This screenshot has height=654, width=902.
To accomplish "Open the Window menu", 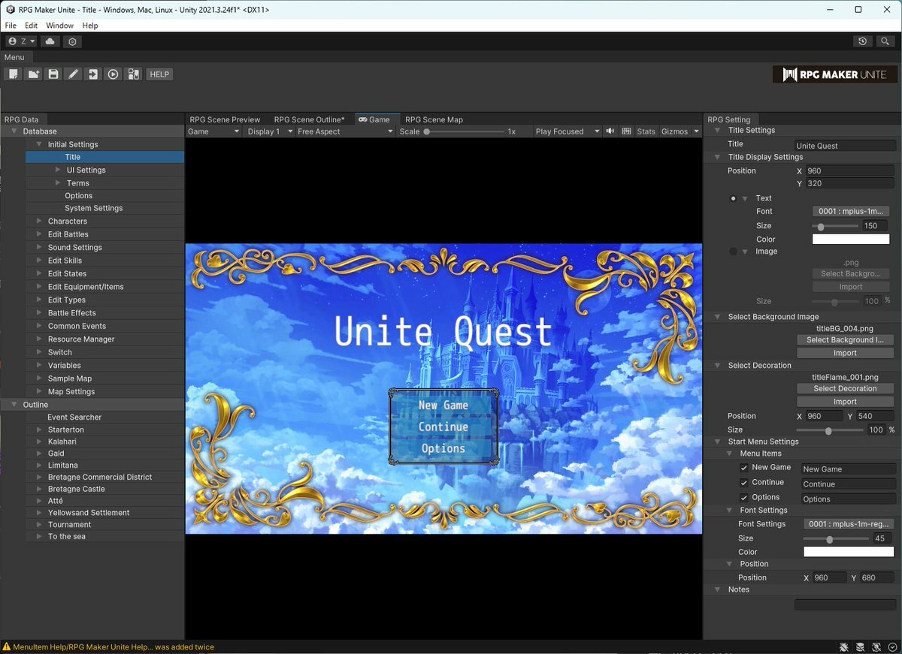I will point(60,26).
